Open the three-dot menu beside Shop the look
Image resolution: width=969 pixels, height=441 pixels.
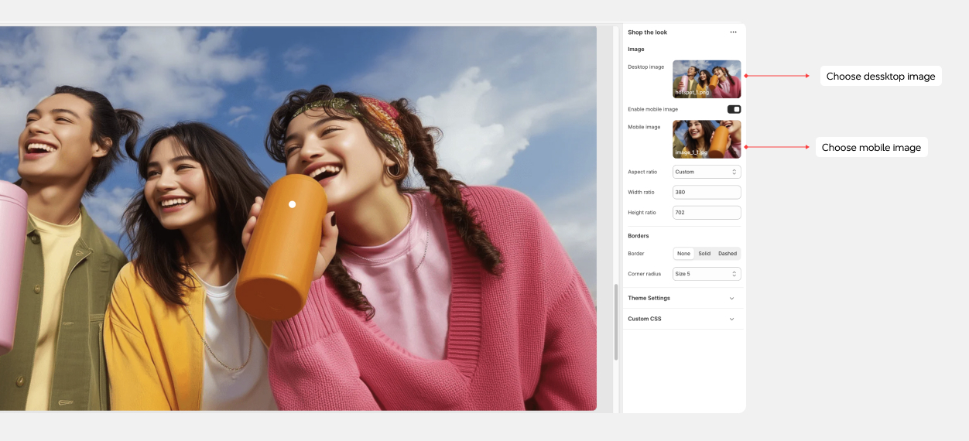click(x=733, y=32)
